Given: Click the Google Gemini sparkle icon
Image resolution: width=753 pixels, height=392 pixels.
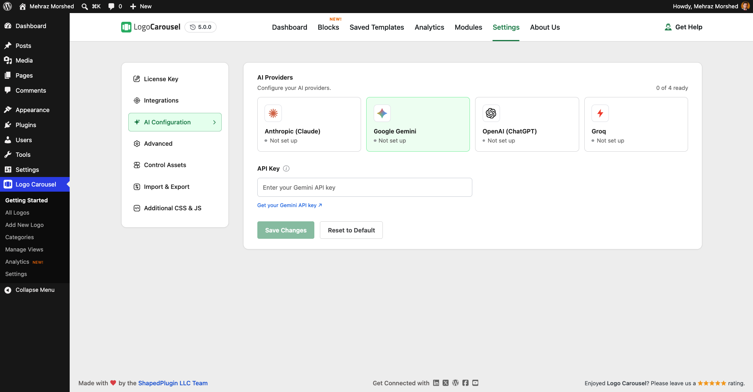Looking at the screenshot, I should (382, 113).
